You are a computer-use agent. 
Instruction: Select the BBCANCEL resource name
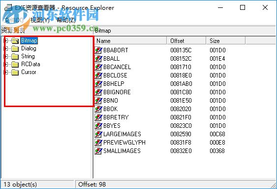point(117,67)
